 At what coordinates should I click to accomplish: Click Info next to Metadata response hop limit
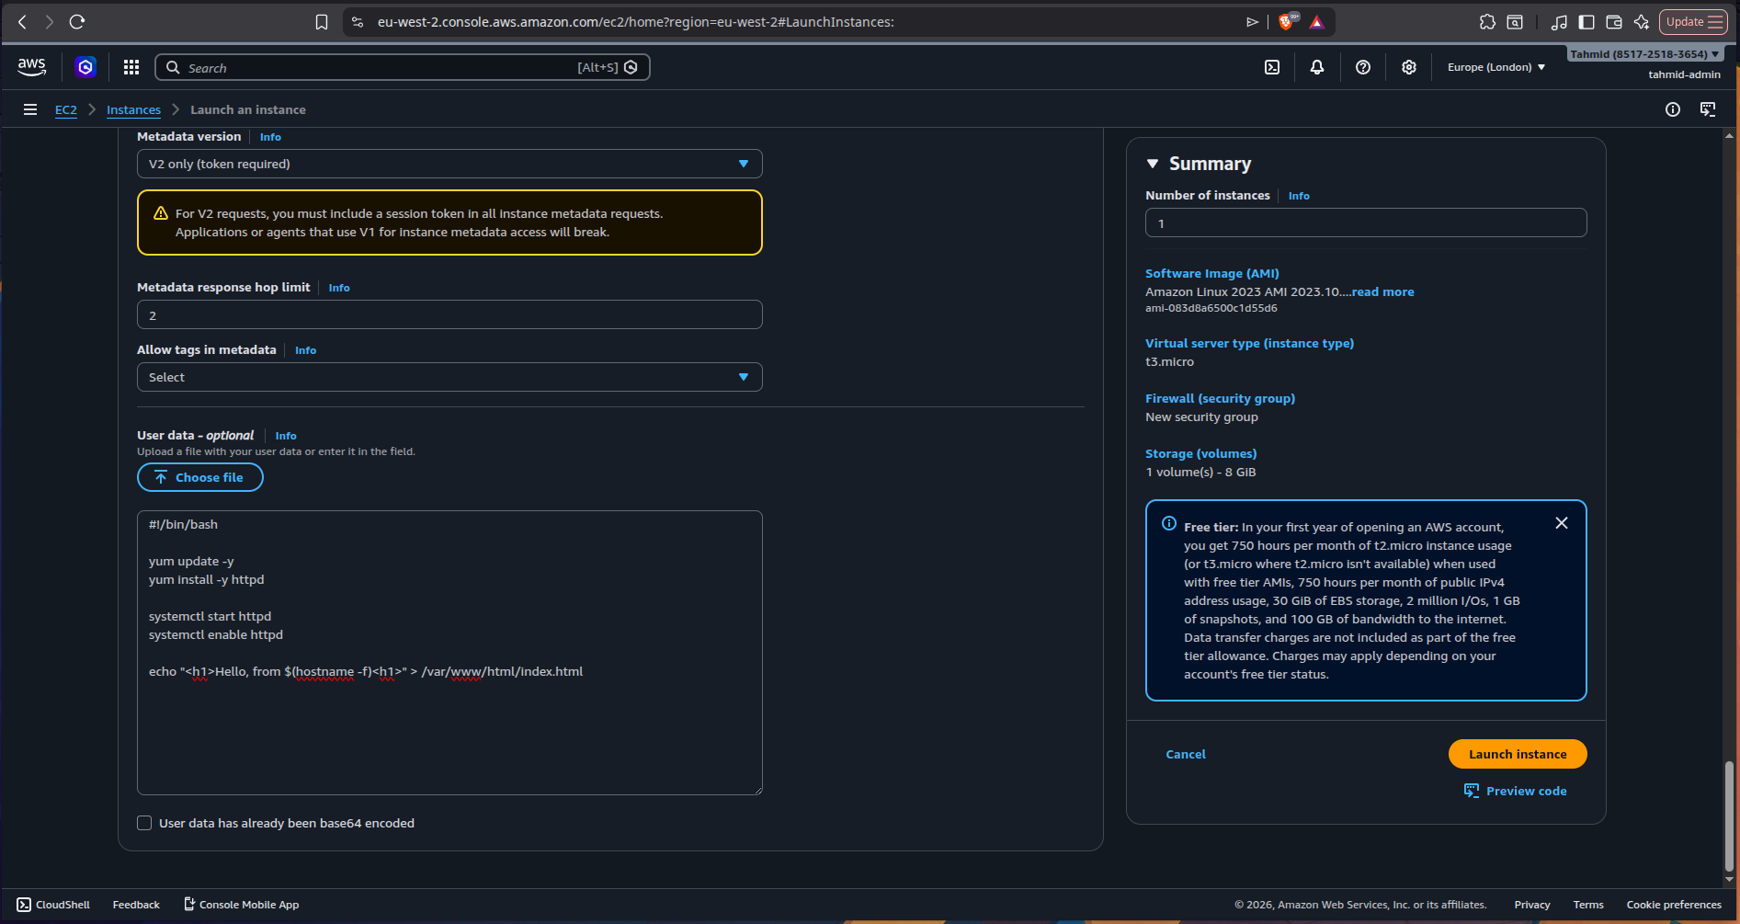click(x=339, y=288)
